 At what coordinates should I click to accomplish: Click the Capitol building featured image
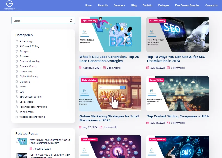coord(178,93)
